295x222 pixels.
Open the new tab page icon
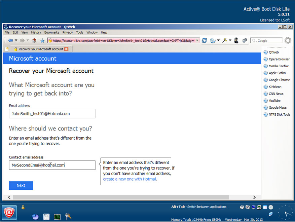point(7,49)
